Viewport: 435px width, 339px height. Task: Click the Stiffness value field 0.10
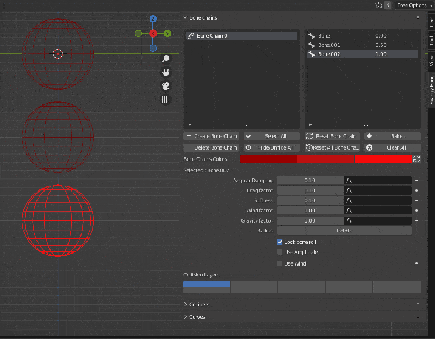click(x=310, y=200)
